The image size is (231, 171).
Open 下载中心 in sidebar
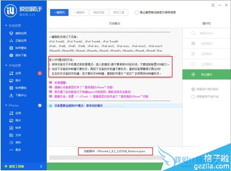tap(18, 95)
